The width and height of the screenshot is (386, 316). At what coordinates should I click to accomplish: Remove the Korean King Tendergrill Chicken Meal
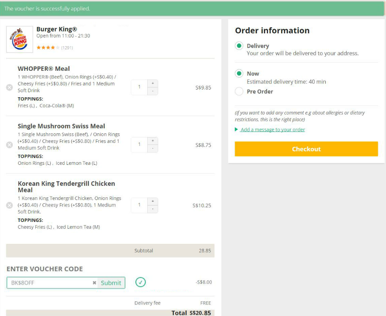(9, 205)
